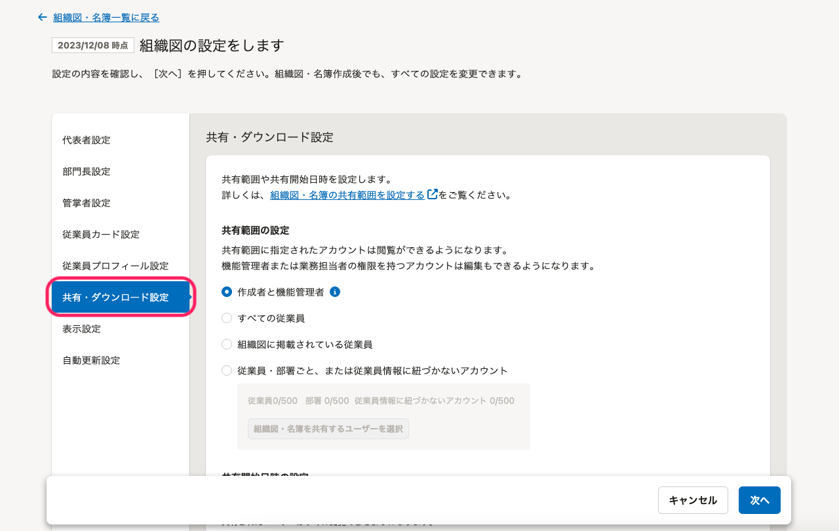This screenshot has height=531, width=839.
Task: Open 組織図・名簿の共有範囲を設定する help link
Action: (x=347, y=195)
